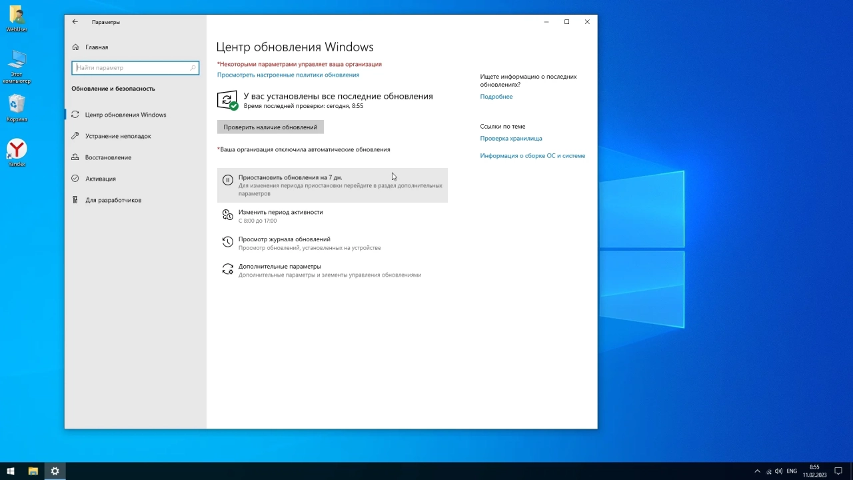Viewport: 853px width, 480px height.
Task: Click Время последней проверки text
Action: [303, 106]
